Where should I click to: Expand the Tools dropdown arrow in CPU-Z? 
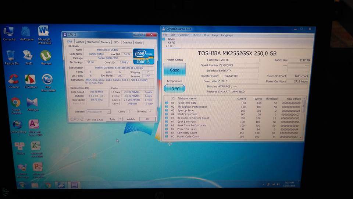(x=121, y=119)
